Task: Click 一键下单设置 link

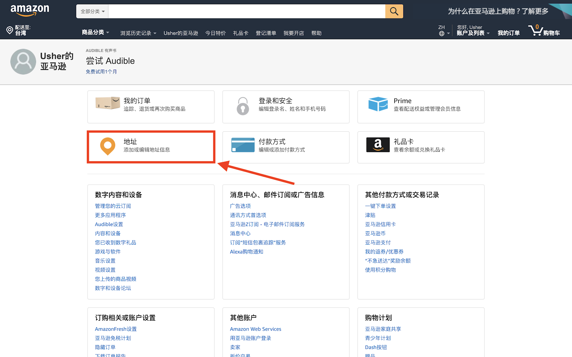Action: [380, 206]
